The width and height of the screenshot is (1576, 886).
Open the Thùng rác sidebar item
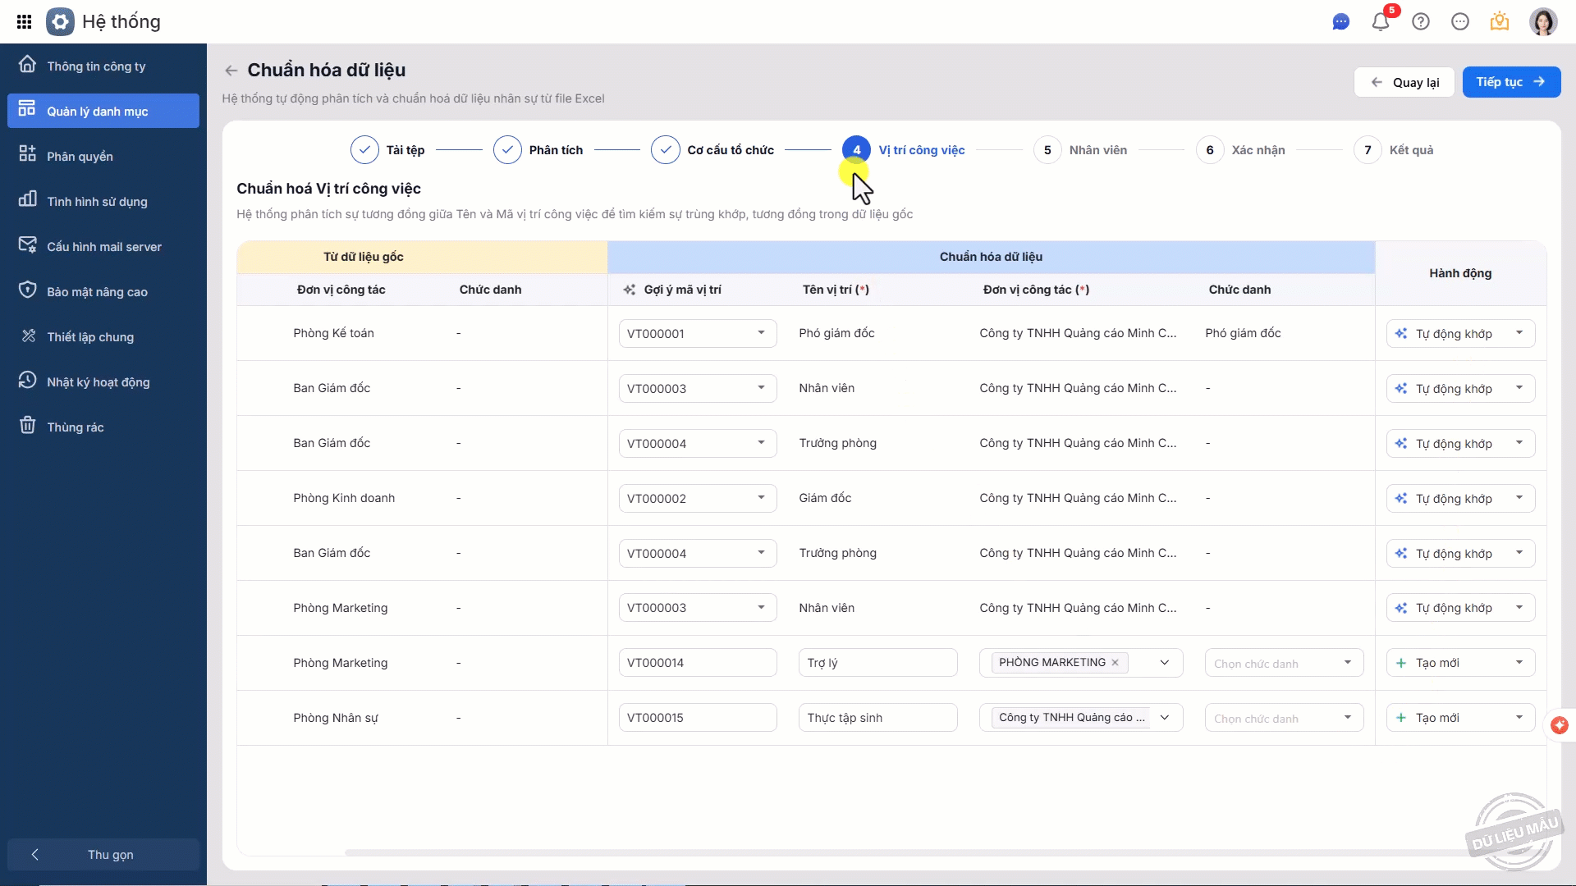76,427
